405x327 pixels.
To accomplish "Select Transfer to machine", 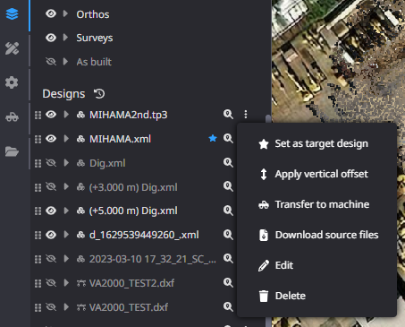I will [316, 204].
